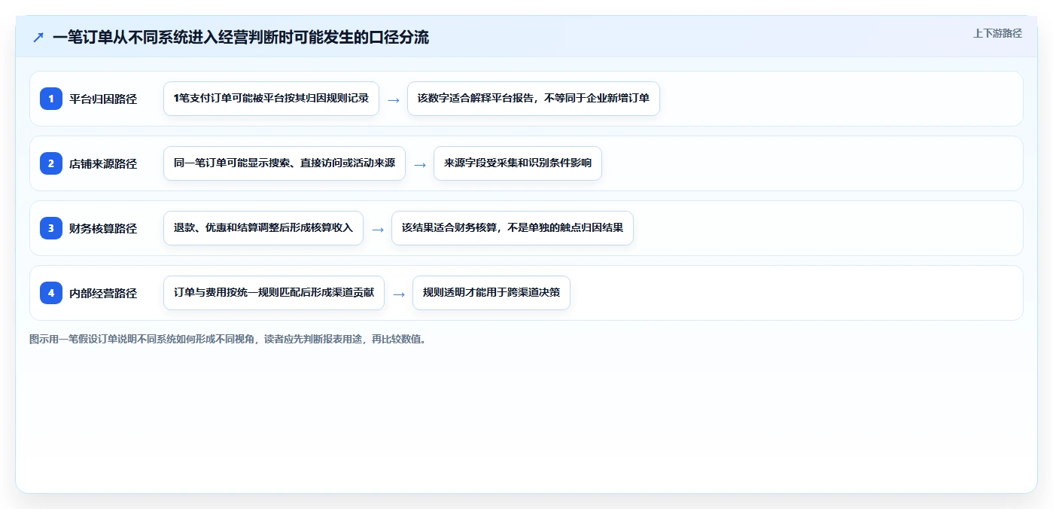Viewport: 1053px width, 509px height.
Task: Click the box 规则透明才能用于跨渠道决策
Action: pyautogui.click(x=492, y=293)
